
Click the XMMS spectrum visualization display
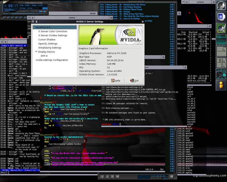(x=11, y=9)
